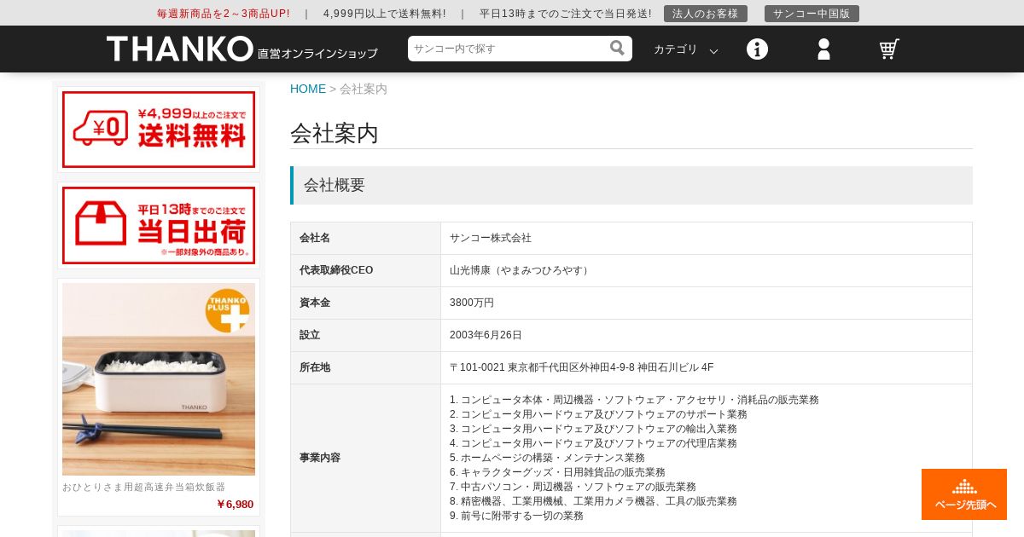Select the サンコー株式会社 cell
1024x537 pixels.
(x=707, y=238)
